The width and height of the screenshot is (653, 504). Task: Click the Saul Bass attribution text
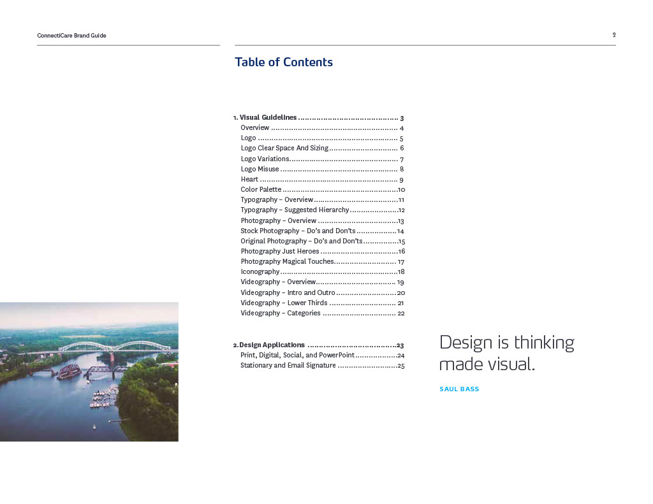459,389
